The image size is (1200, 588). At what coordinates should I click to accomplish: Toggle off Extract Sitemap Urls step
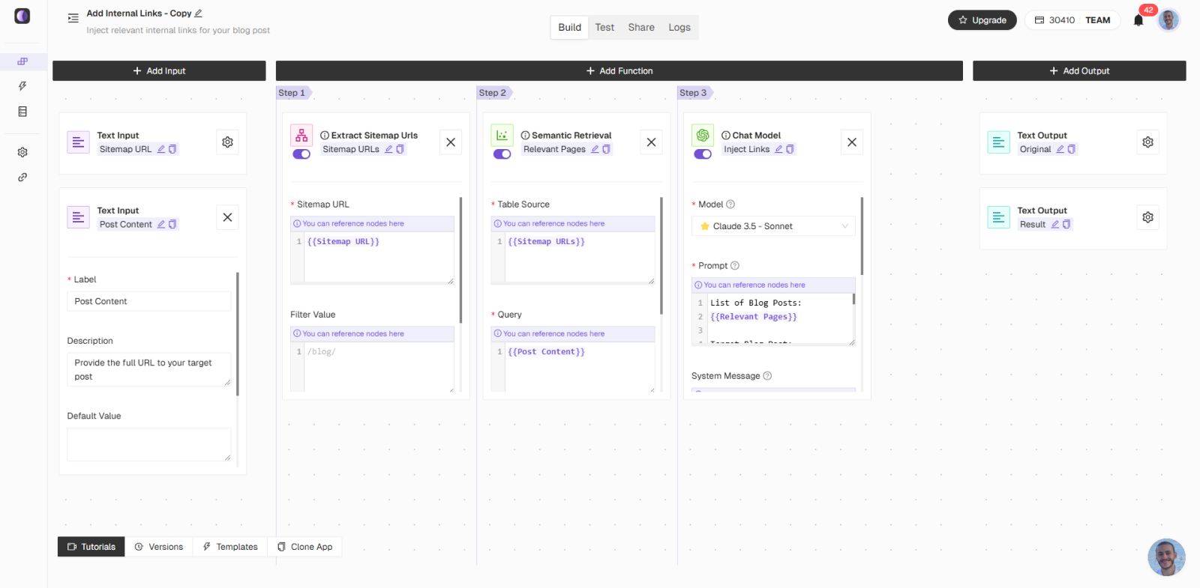click(301, 154)
